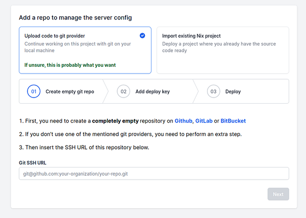This screenshot has width=306, height=218.
Task: Click the chevron divider after step 01
Action: (106, 91)
